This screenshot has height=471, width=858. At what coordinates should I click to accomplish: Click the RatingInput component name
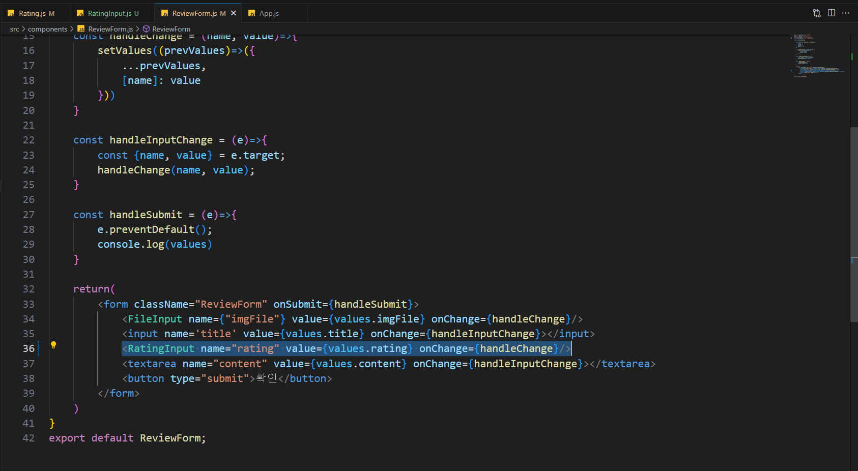click(161, 349)
